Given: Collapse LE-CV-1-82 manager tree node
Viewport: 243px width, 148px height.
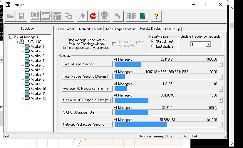Looking at the screenshot, I should 16,42.
